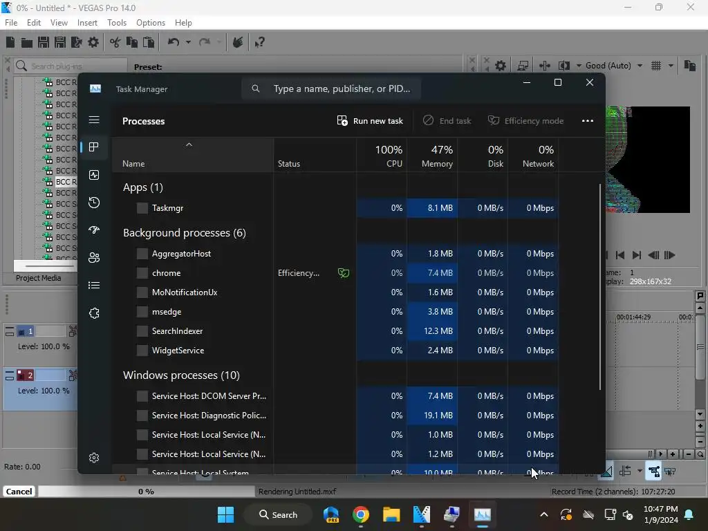Viewport: 708px width, 531px height.
Task: Toggle lock envelopes to events icon in VEGAS
Action: (x=654, y=472)
